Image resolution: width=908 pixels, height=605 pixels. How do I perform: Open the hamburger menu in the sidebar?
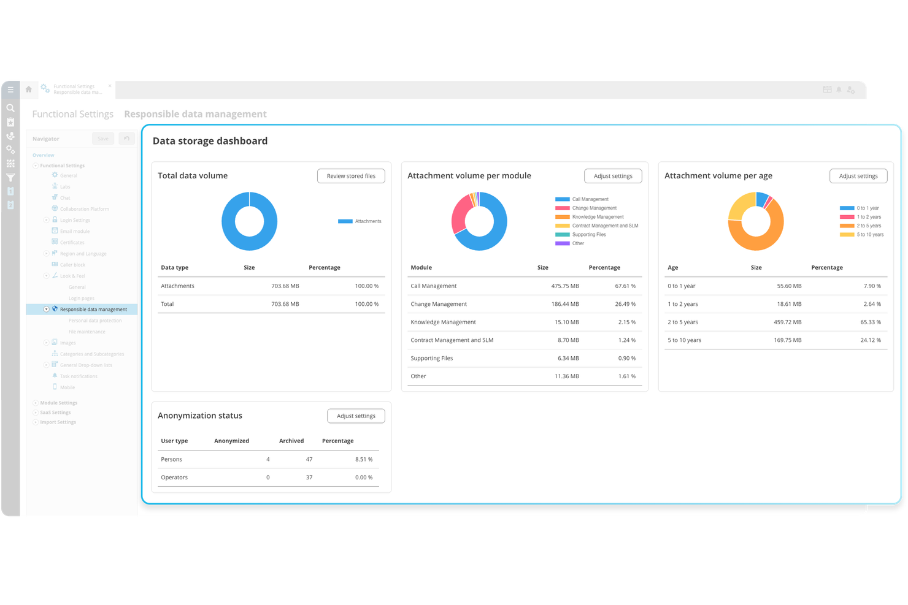[10, 89]
